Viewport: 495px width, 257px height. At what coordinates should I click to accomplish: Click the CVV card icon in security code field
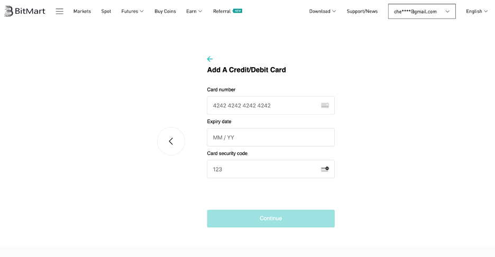click(x=325, y=169)
